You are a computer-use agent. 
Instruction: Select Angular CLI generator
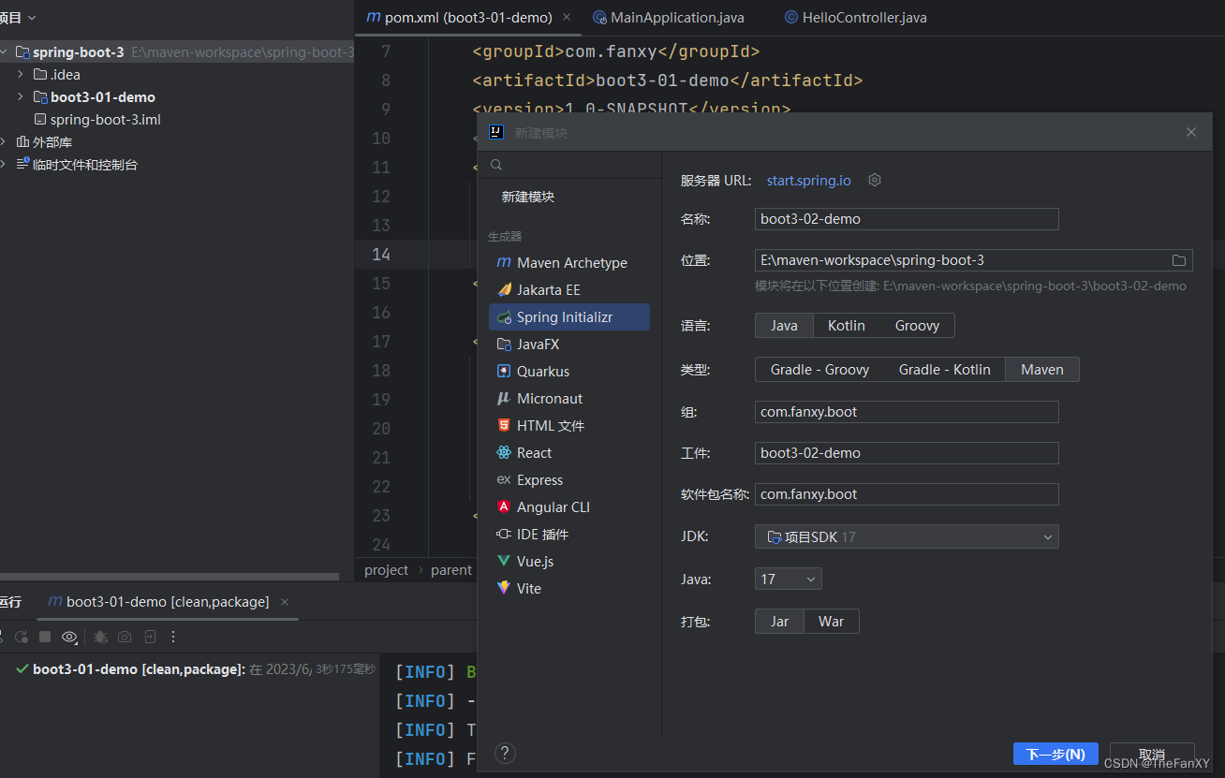569,507
